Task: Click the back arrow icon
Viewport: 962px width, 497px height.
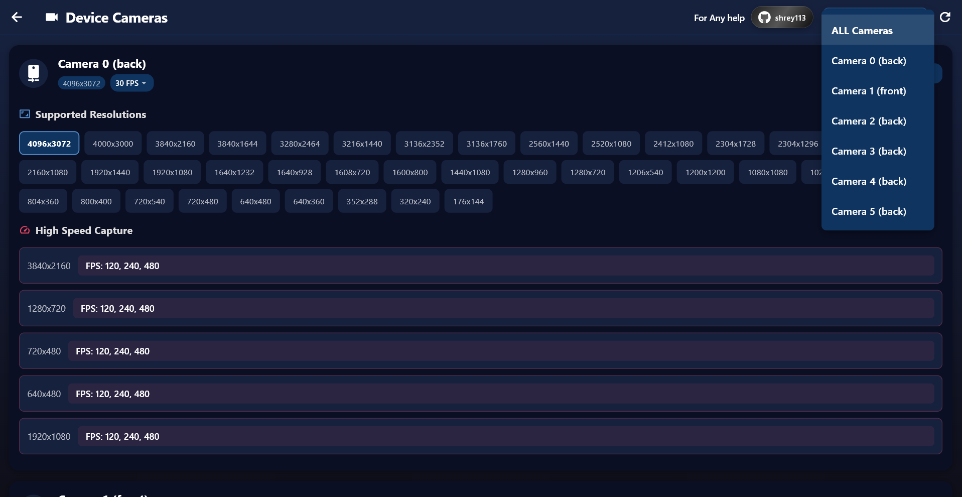Action: tap(17, 18)
